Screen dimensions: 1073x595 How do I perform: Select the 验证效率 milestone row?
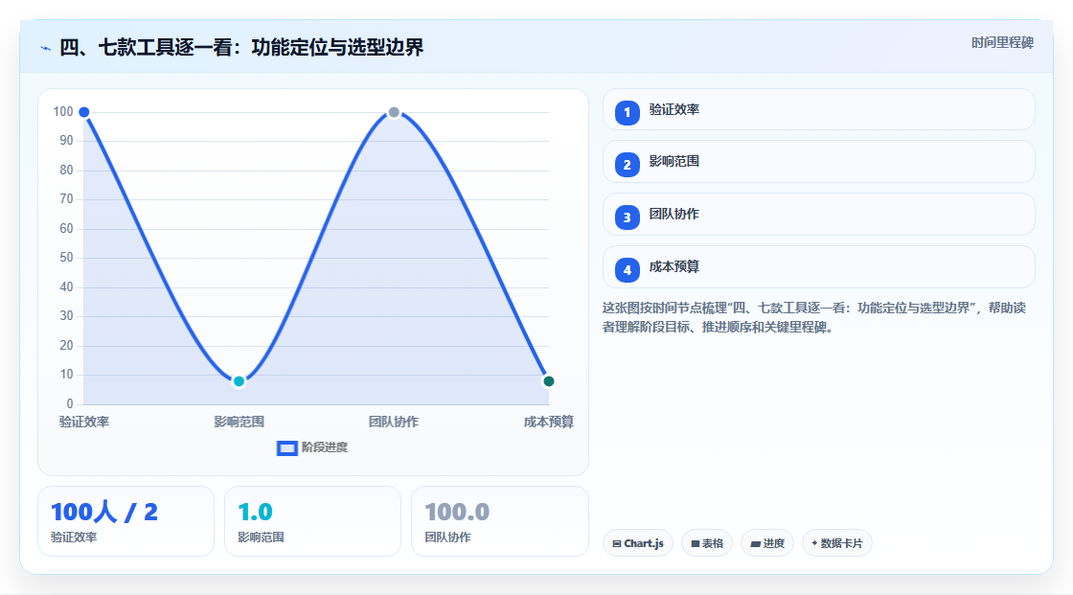tap(818, 109)
